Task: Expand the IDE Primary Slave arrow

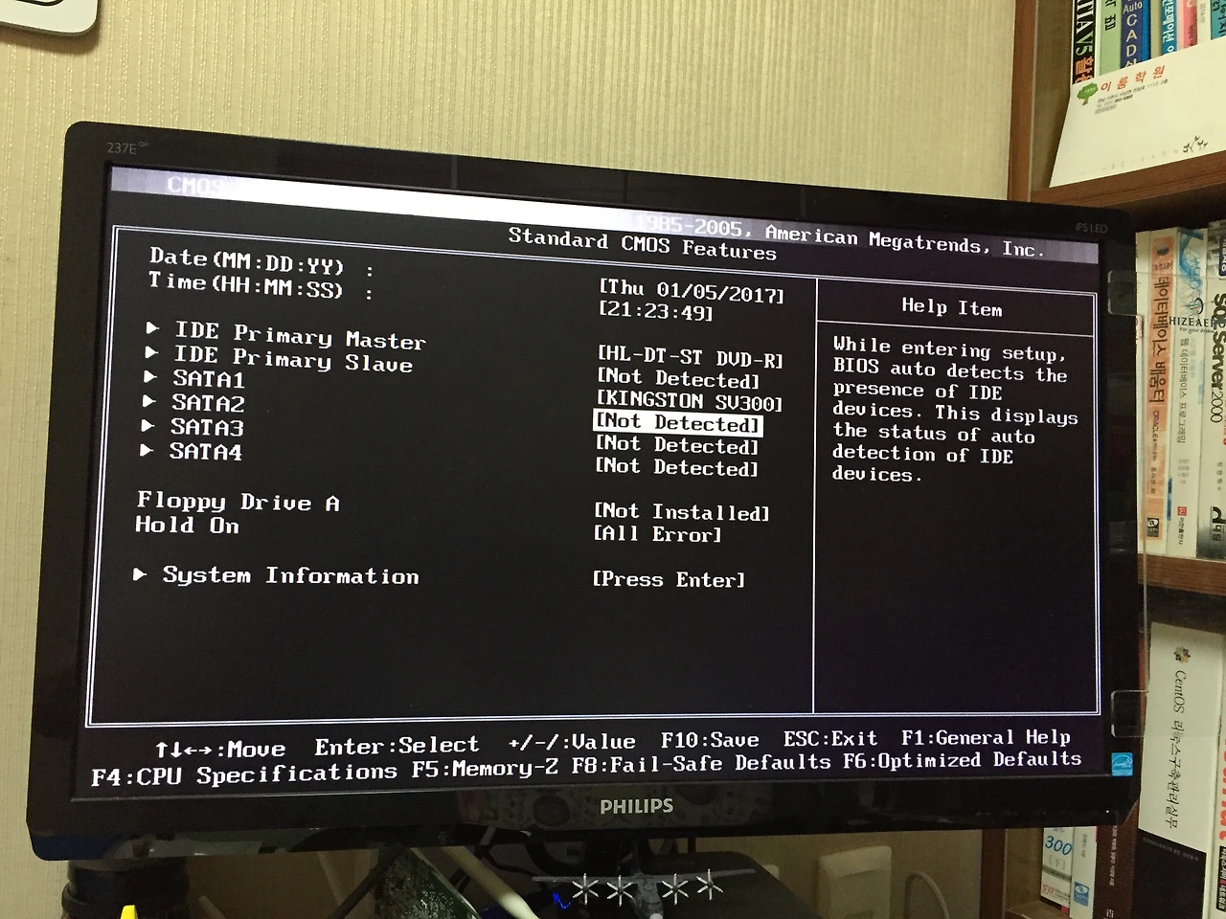Action: pos(151,352)
